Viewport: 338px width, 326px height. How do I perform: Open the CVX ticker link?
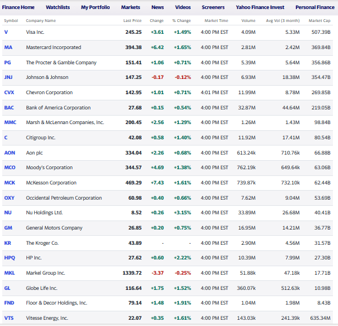point(9,92)
